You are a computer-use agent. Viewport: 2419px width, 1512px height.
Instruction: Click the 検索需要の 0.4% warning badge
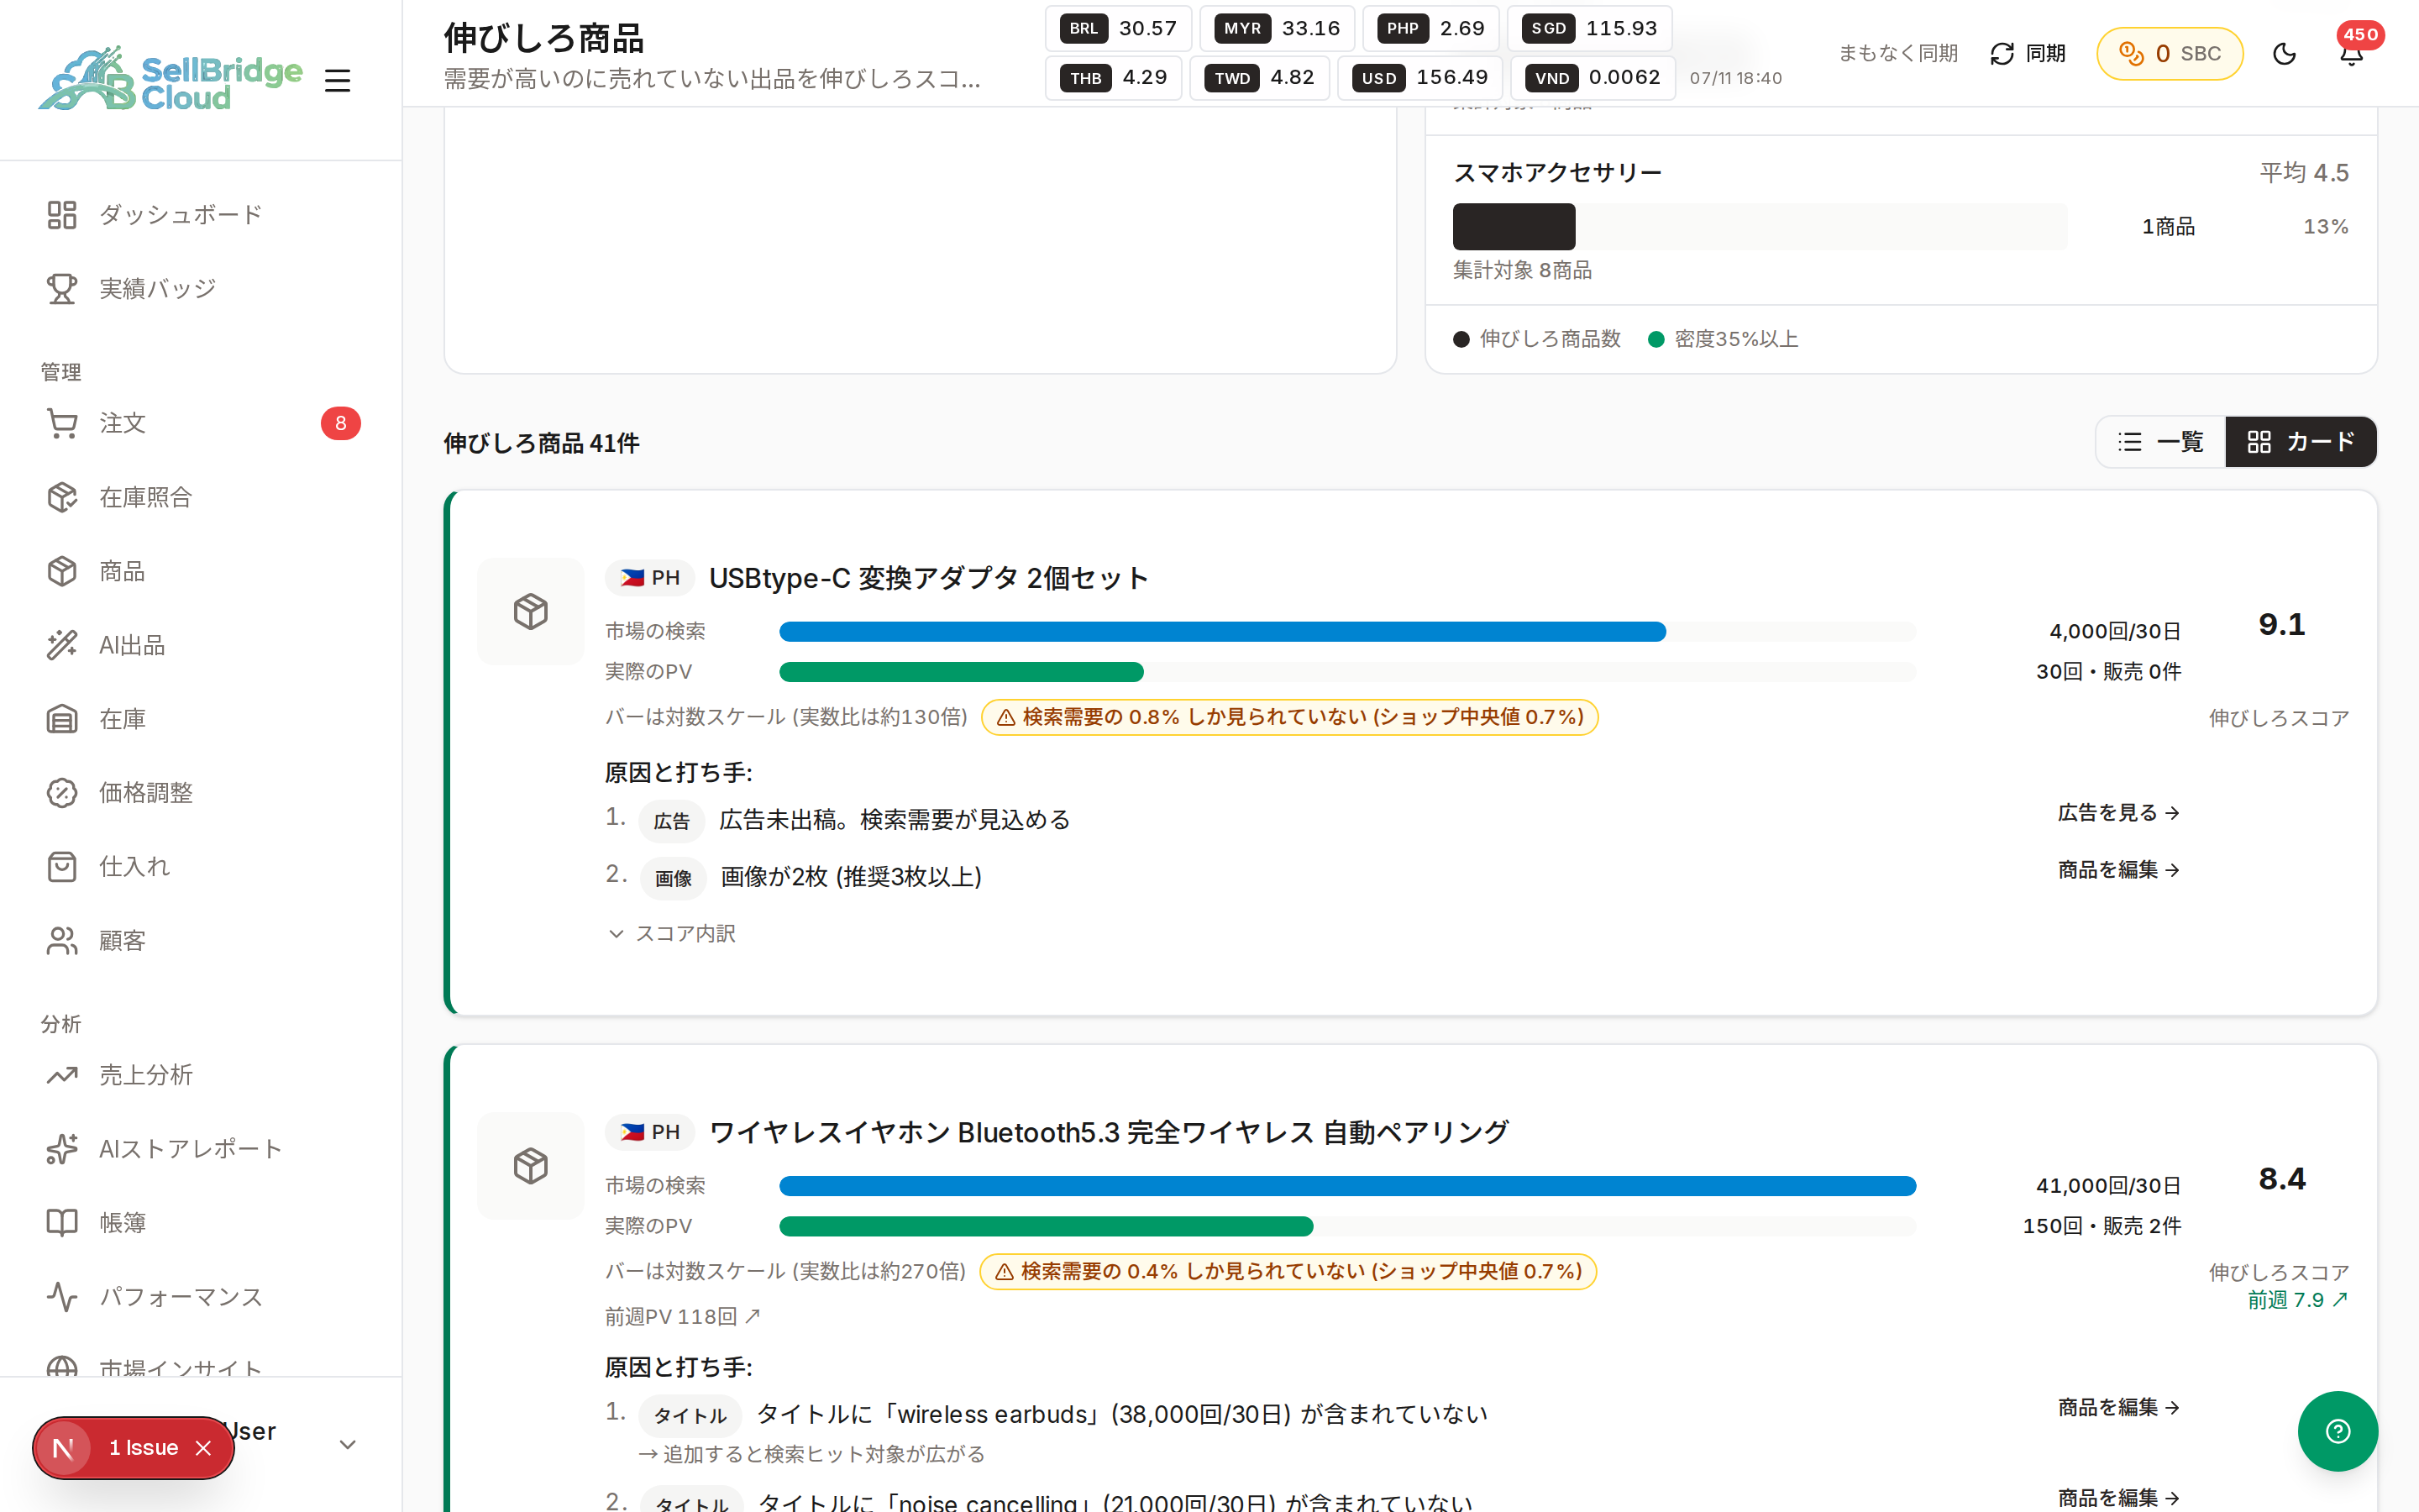[1288, 1271]
